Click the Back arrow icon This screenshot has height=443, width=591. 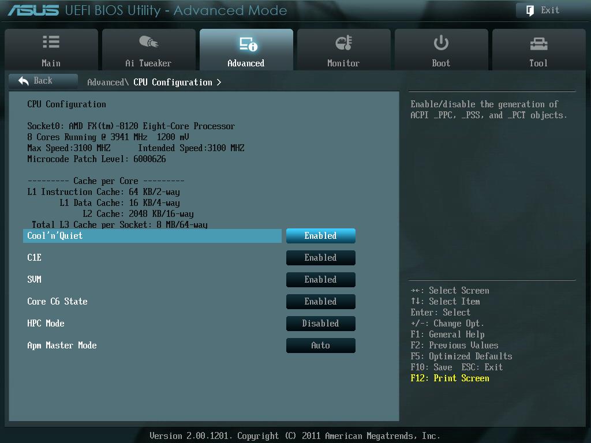click(x=23, y=81)
